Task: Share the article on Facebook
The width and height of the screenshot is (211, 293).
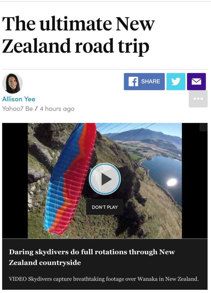Action: tap(144, 82)
